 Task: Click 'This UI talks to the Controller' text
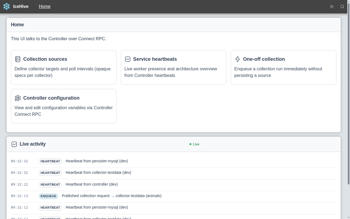point(59,39)
